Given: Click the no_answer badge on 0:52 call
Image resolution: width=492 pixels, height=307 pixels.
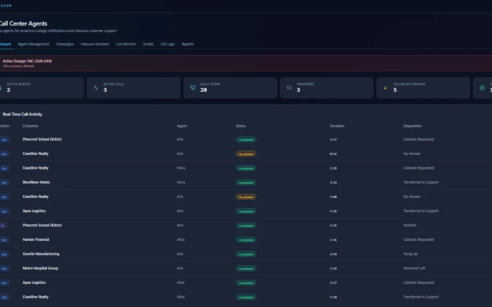Looking at the screenshot, I should tap(246, 154).
